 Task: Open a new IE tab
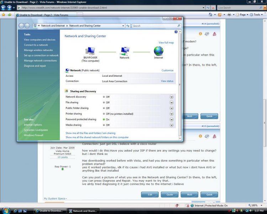(80, 15)
